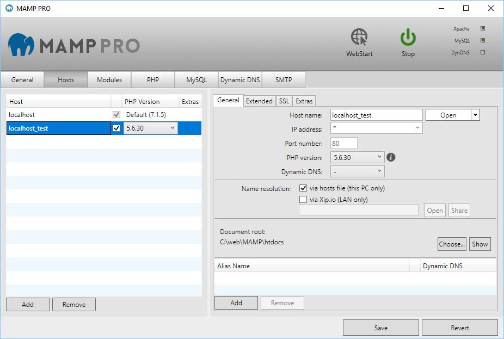Image resolution: width=504 pixels, height=339 pixels.
Task: Select the Extended sub-tab
Action: [259, 101]
